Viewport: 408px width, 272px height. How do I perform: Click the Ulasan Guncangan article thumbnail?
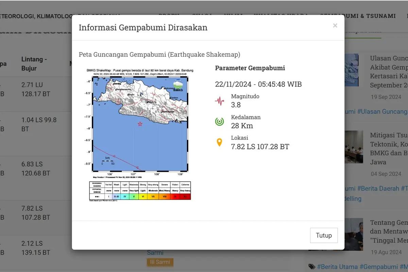[x=351, y=70]
